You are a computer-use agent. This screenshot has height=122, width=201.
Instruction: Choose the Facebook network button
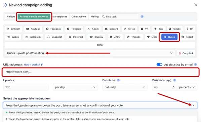(x=53, y=29)
